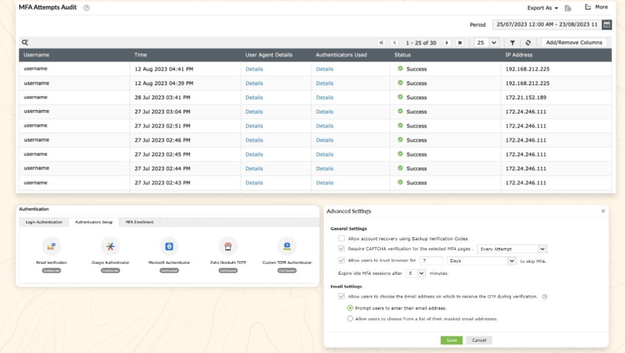
Task: Select the Zoho OneAuth TOTP icon
Action: [x=228, y=247]
